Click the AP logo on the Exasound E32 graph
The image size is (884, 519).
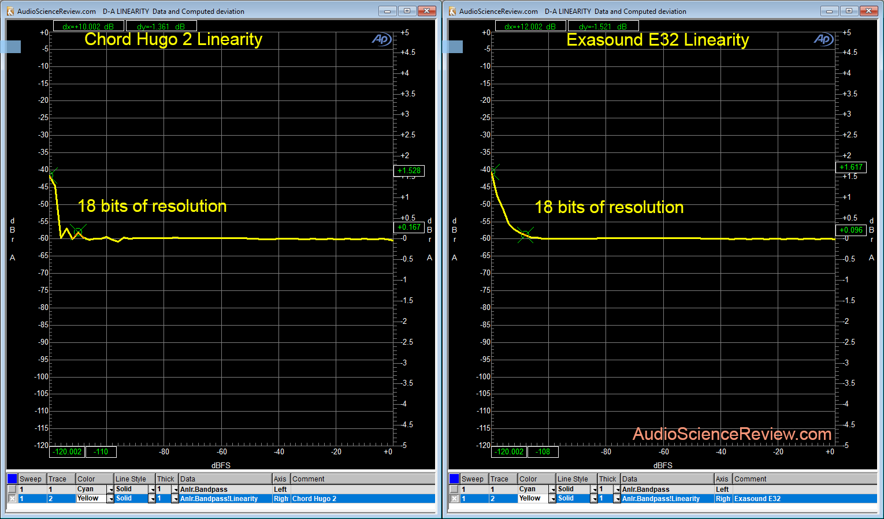coord(823,39)
